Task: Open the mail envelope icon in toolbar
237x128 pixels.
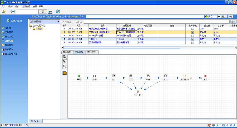Action: point(12,12)
